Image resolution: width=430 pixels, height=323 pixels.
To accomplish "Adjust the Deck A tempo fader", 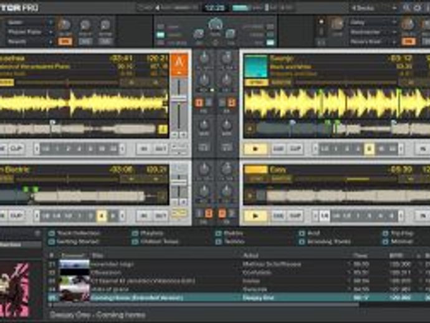I will point(179,98).
